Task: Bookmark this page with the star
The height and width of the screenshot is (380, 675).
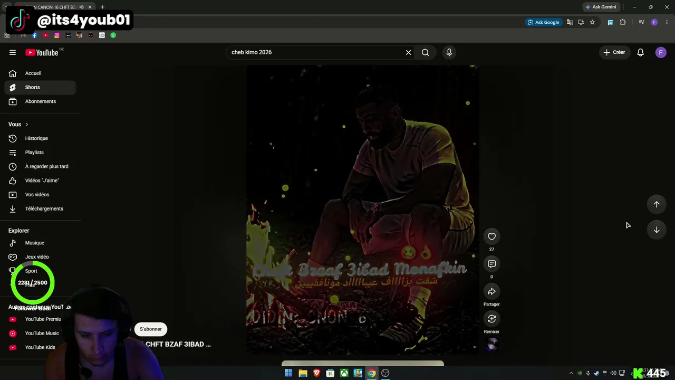Action: click(592, 22)
